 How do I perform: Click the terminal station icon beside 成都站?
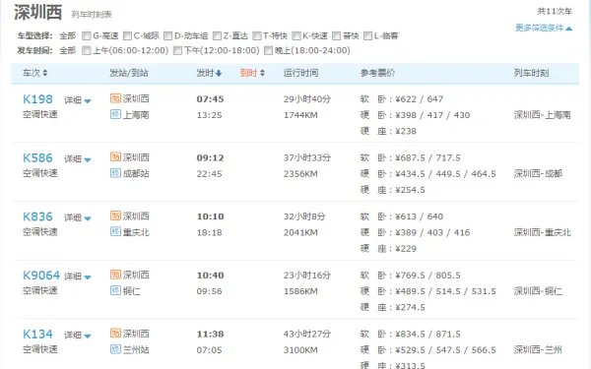click(x=115, y=173)
